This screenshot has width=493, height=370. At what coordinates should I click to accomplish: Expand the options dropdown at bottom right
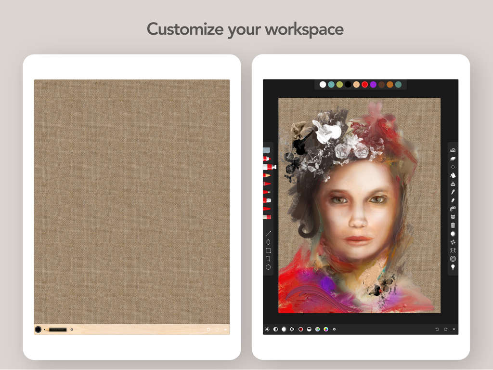click(454, 329)
